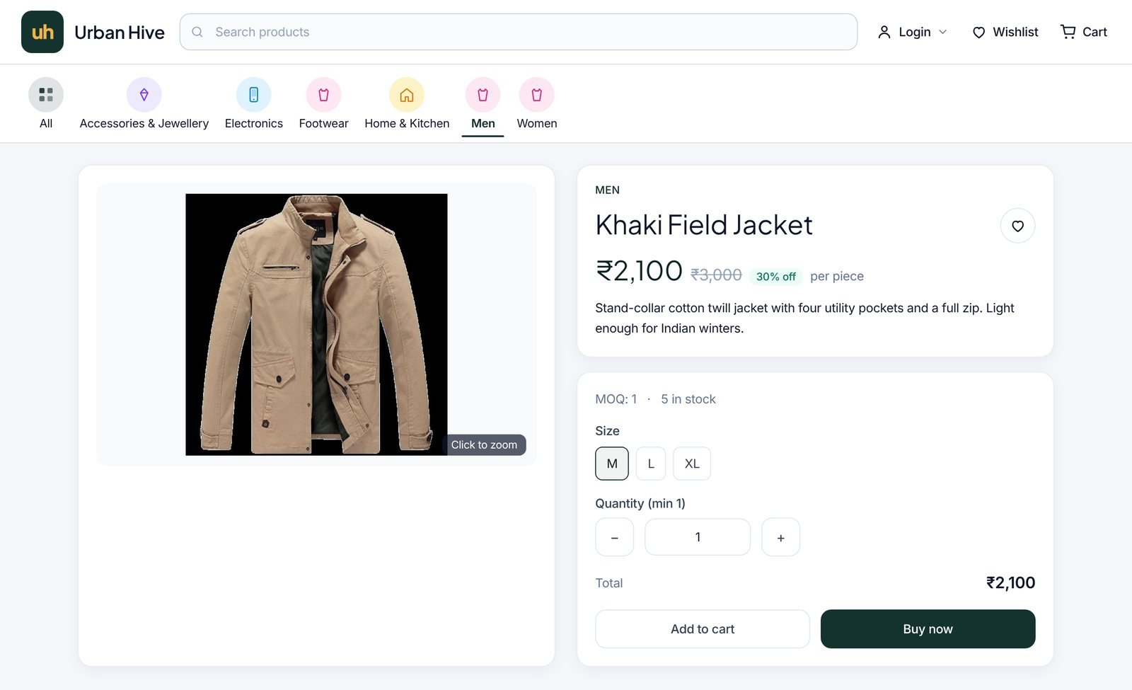The height and width of the screenshot is (690, 1132).
Task: Select the Women category icon
Action: (x=537, y=95)
